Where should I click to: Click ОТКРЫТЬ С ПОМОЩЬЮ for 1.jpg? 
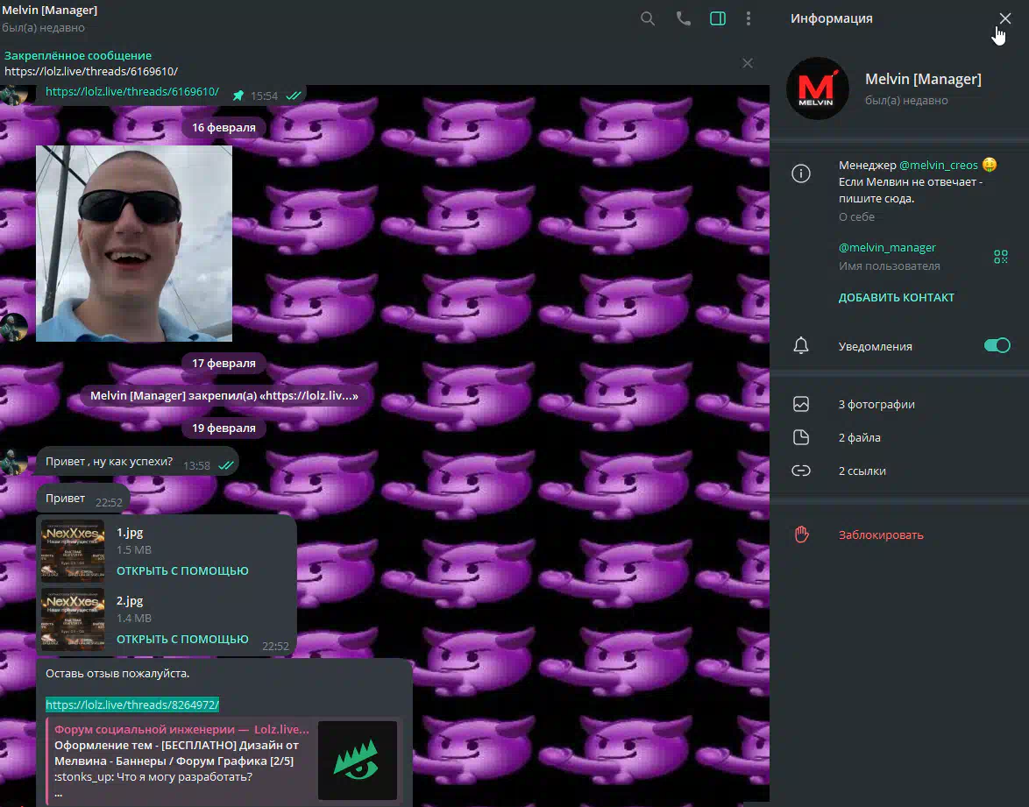coord(182,570)
